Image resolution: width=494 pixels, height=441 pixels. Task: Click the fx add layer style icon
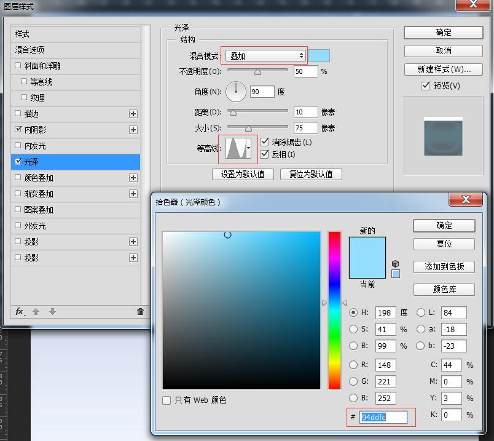click(x=20, y=312)
